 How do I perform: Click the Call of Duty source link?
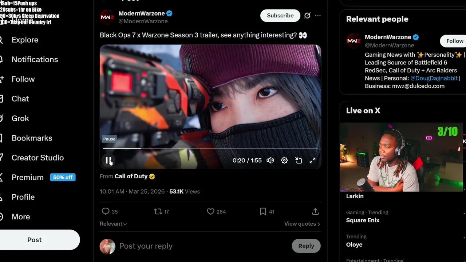pos(131,176)
